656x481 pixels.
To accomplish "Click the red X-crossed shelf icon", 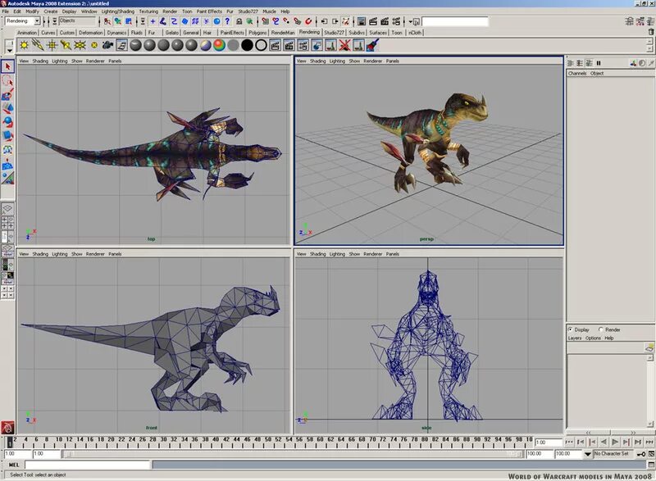I will coord(344,45).
